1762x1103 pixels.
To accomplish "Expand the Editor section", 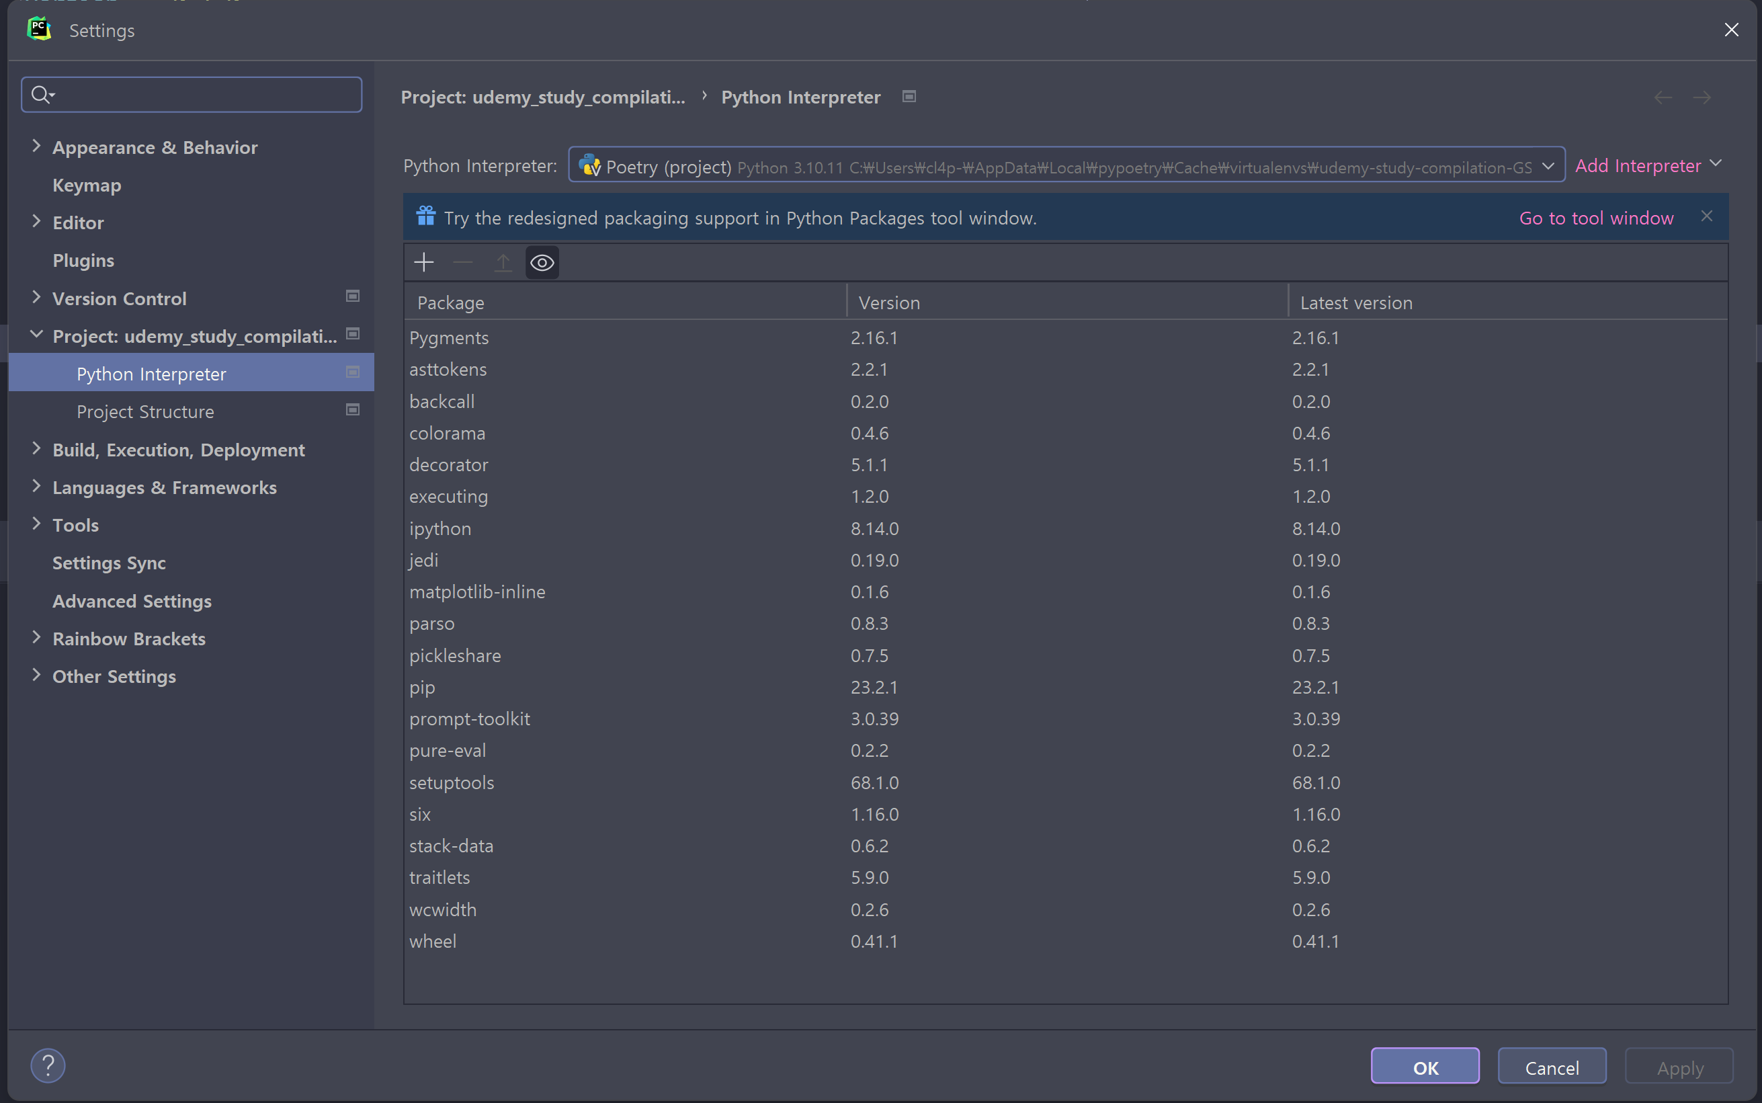I will 36,221.
